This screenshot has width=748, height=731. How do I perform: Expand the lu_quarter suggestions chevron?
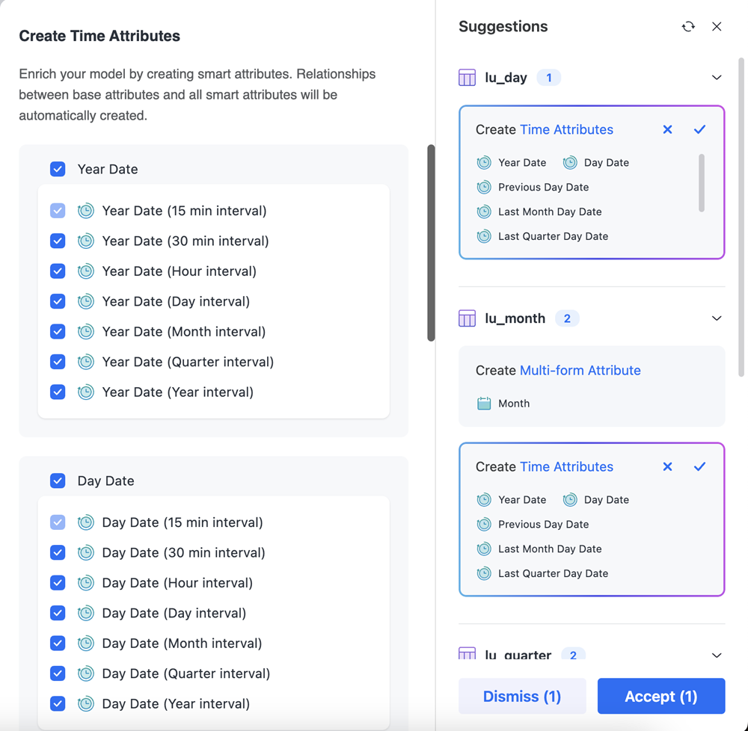[x=717, y=655]
